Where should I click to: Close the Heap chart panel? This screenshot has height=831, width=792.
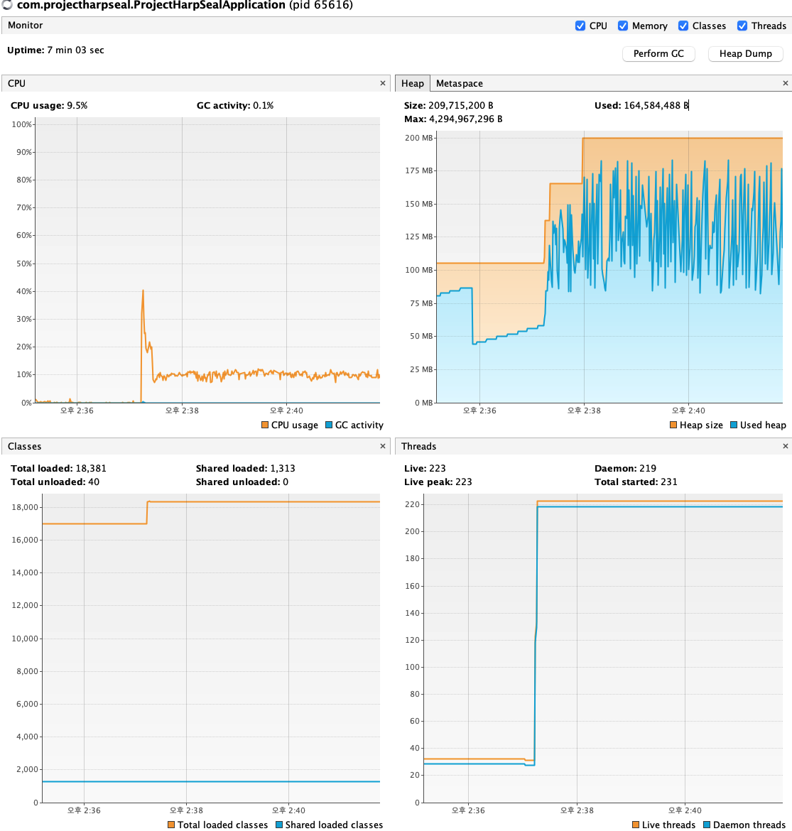(x=786, y=83)
